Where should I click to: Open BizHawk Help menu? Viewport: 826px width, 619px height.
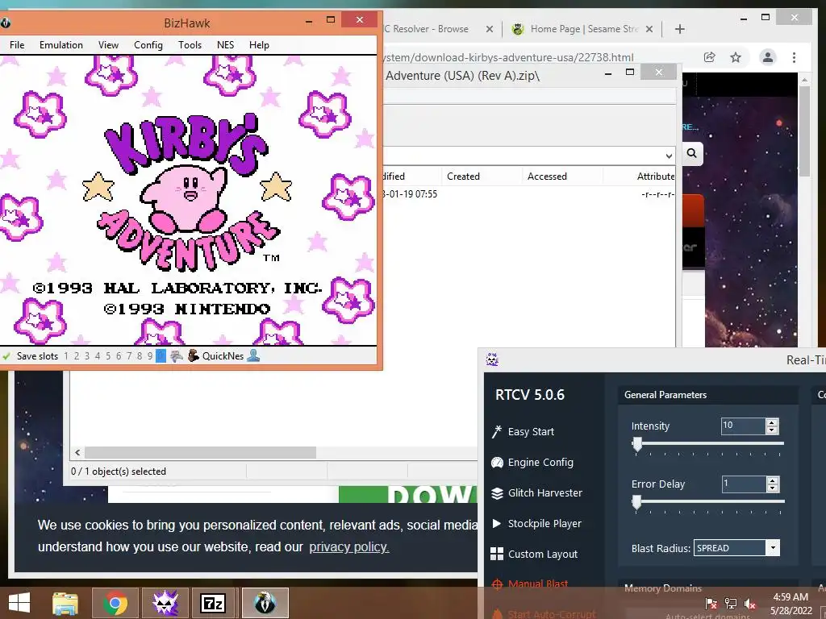coord(259,45)
